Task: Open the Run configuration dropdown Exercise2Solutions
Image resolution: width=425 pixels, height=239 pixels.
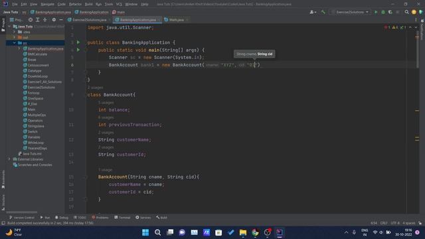Action: point(350,12)
